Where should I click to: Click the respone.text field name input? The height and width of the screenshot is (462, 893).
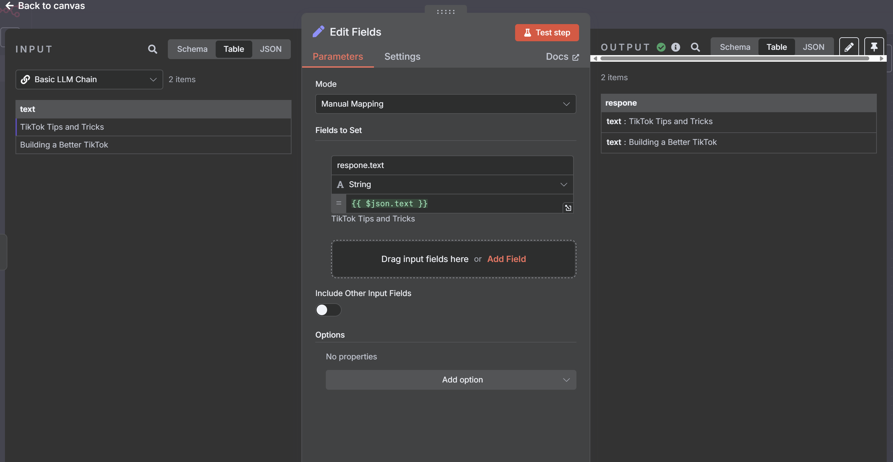(452, 165)
